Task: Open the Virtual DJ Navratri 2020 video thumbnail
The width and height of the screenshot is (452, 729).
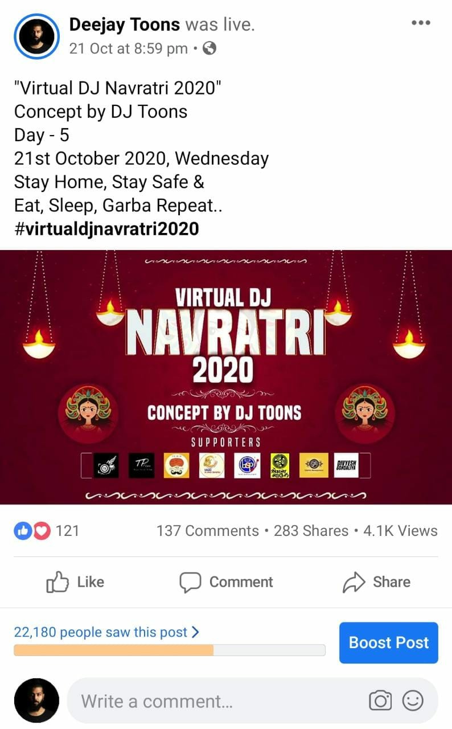Action: (x=226, y=377)
